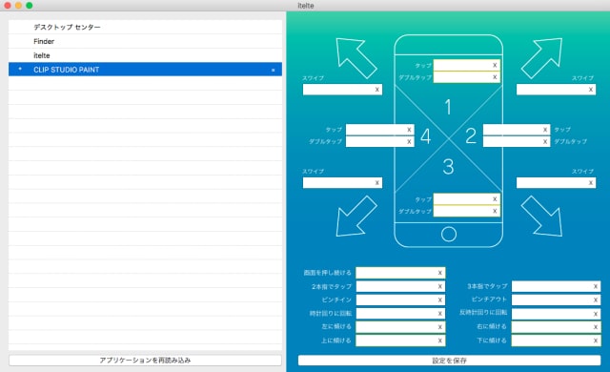Screen dimensions: 610x372
Task: Select デスクトップ センター in the app list
Action: [145, 27]
